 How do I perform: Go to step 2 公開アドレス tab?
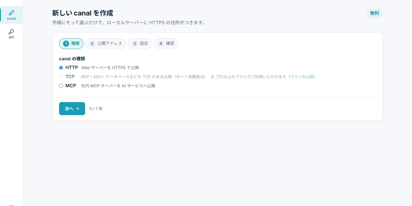[105, 44]
